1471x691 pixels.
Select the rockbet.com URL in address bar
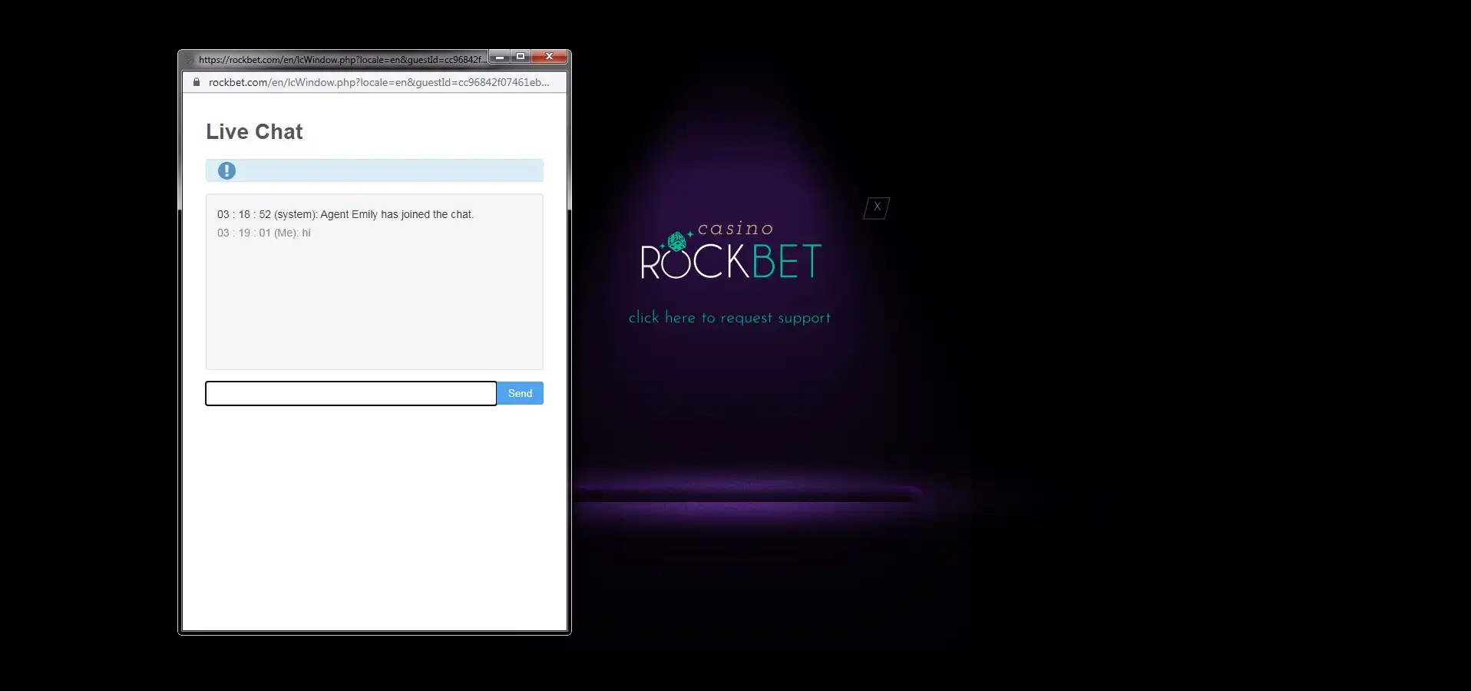[378, 82]
